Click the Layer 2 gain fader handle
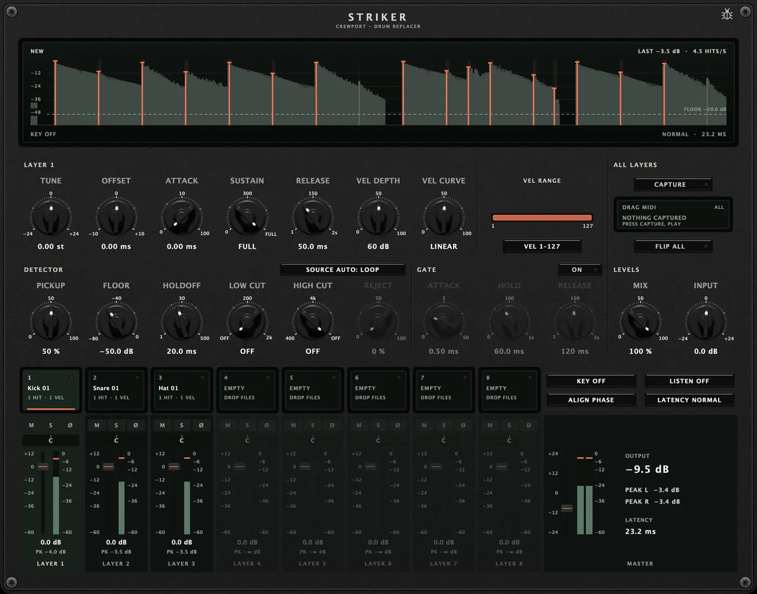757x594 pixels. pyautogui.click(x=108, y=466)
